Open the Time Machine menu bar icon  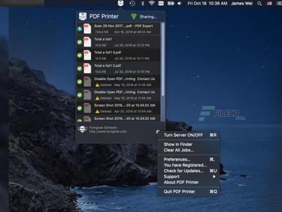132,3
